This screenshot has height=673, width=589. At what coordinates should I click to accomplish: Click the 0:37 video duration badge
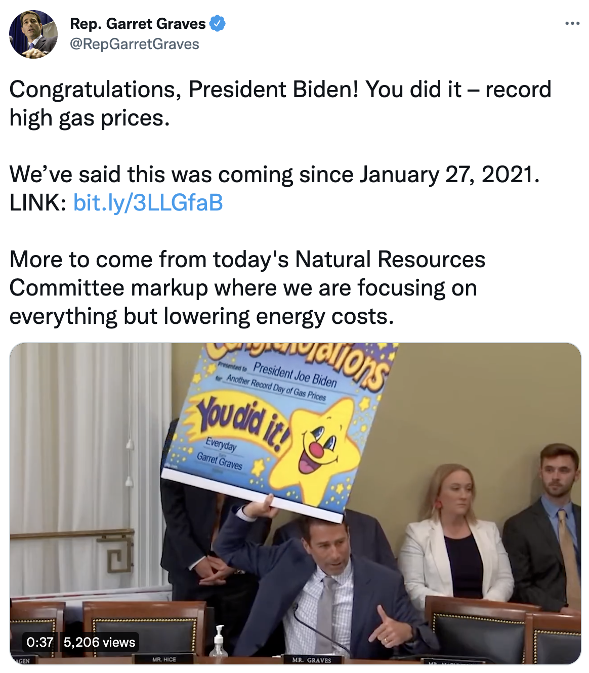tap(40, 642)
